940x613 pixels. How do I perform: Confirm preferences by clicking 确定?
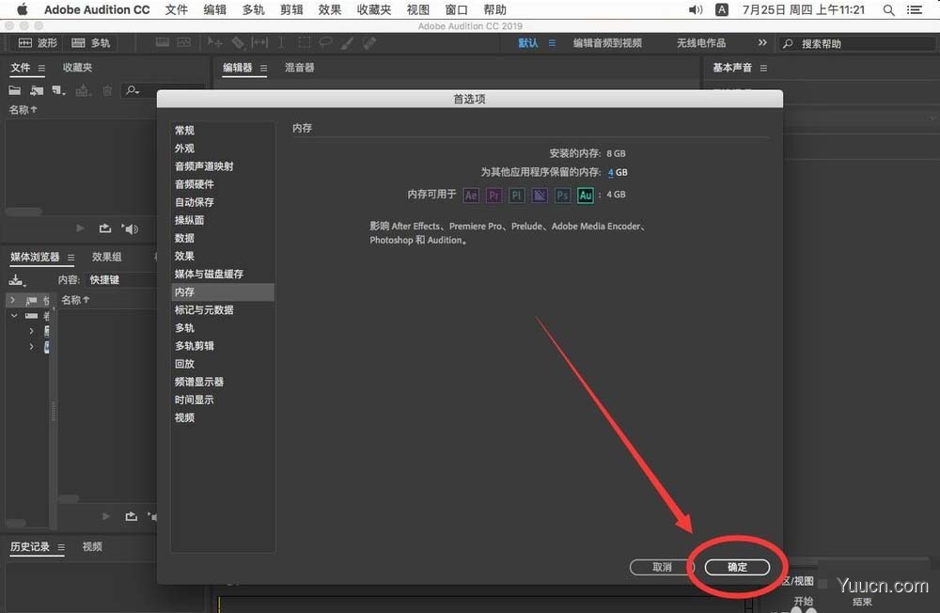tap(738, 567)
